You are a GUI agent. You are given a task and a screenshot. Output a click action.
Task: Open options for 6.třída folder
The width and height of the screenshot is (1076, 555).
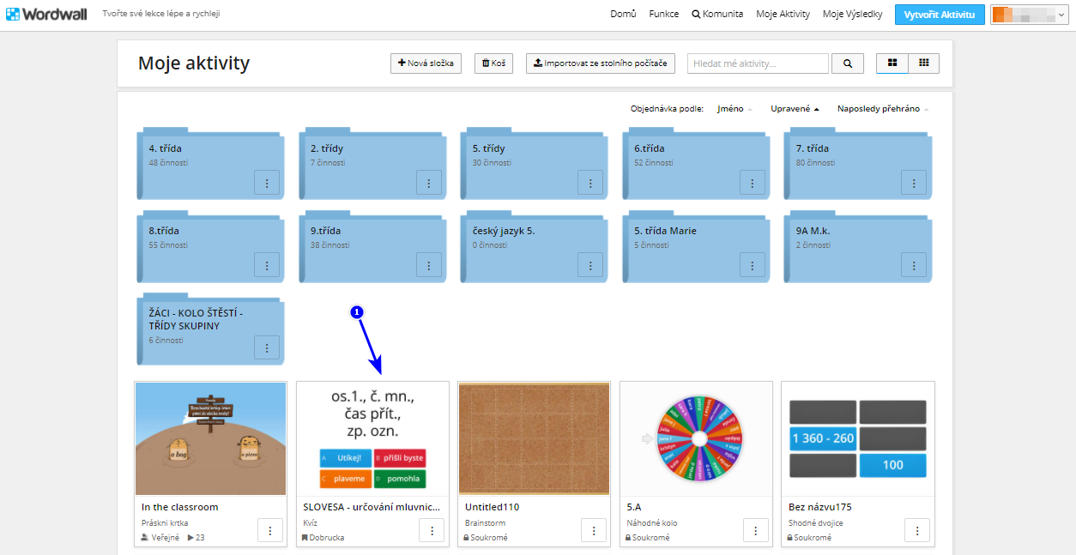click(x=753, y=183)
